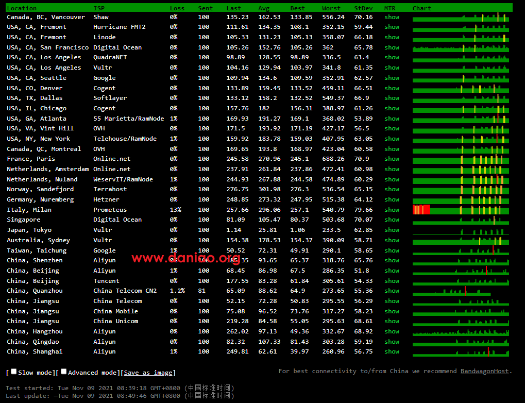
Task: Show MTR for Hurricane FMT2 Fremont
Action: click(392, 27)
